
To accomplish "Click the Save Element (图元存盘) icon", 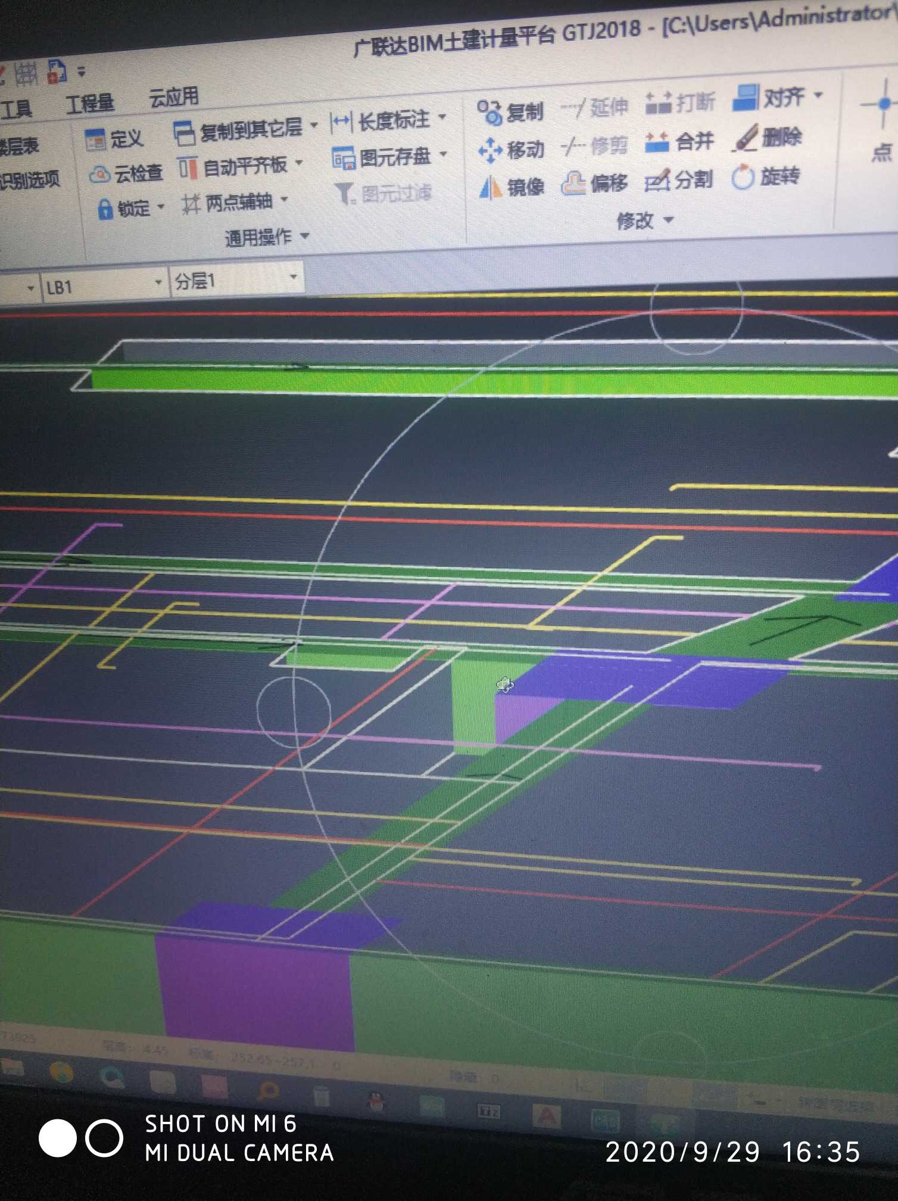I will (x=343, y=158).
